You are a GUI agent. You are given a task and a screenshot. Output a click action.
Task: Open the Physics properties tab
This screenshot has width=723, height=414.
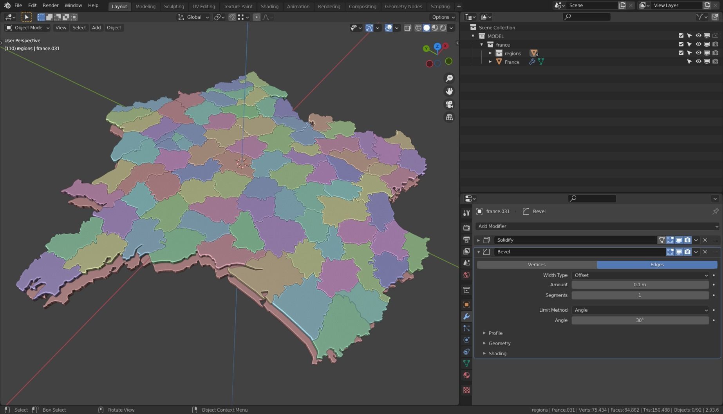[x=466, y=340]
